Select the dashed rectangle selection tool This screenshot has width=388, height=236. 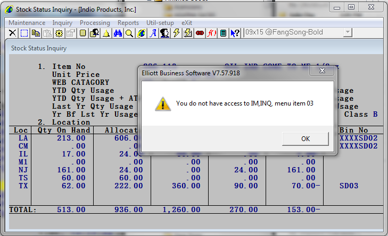pos(24,33)
